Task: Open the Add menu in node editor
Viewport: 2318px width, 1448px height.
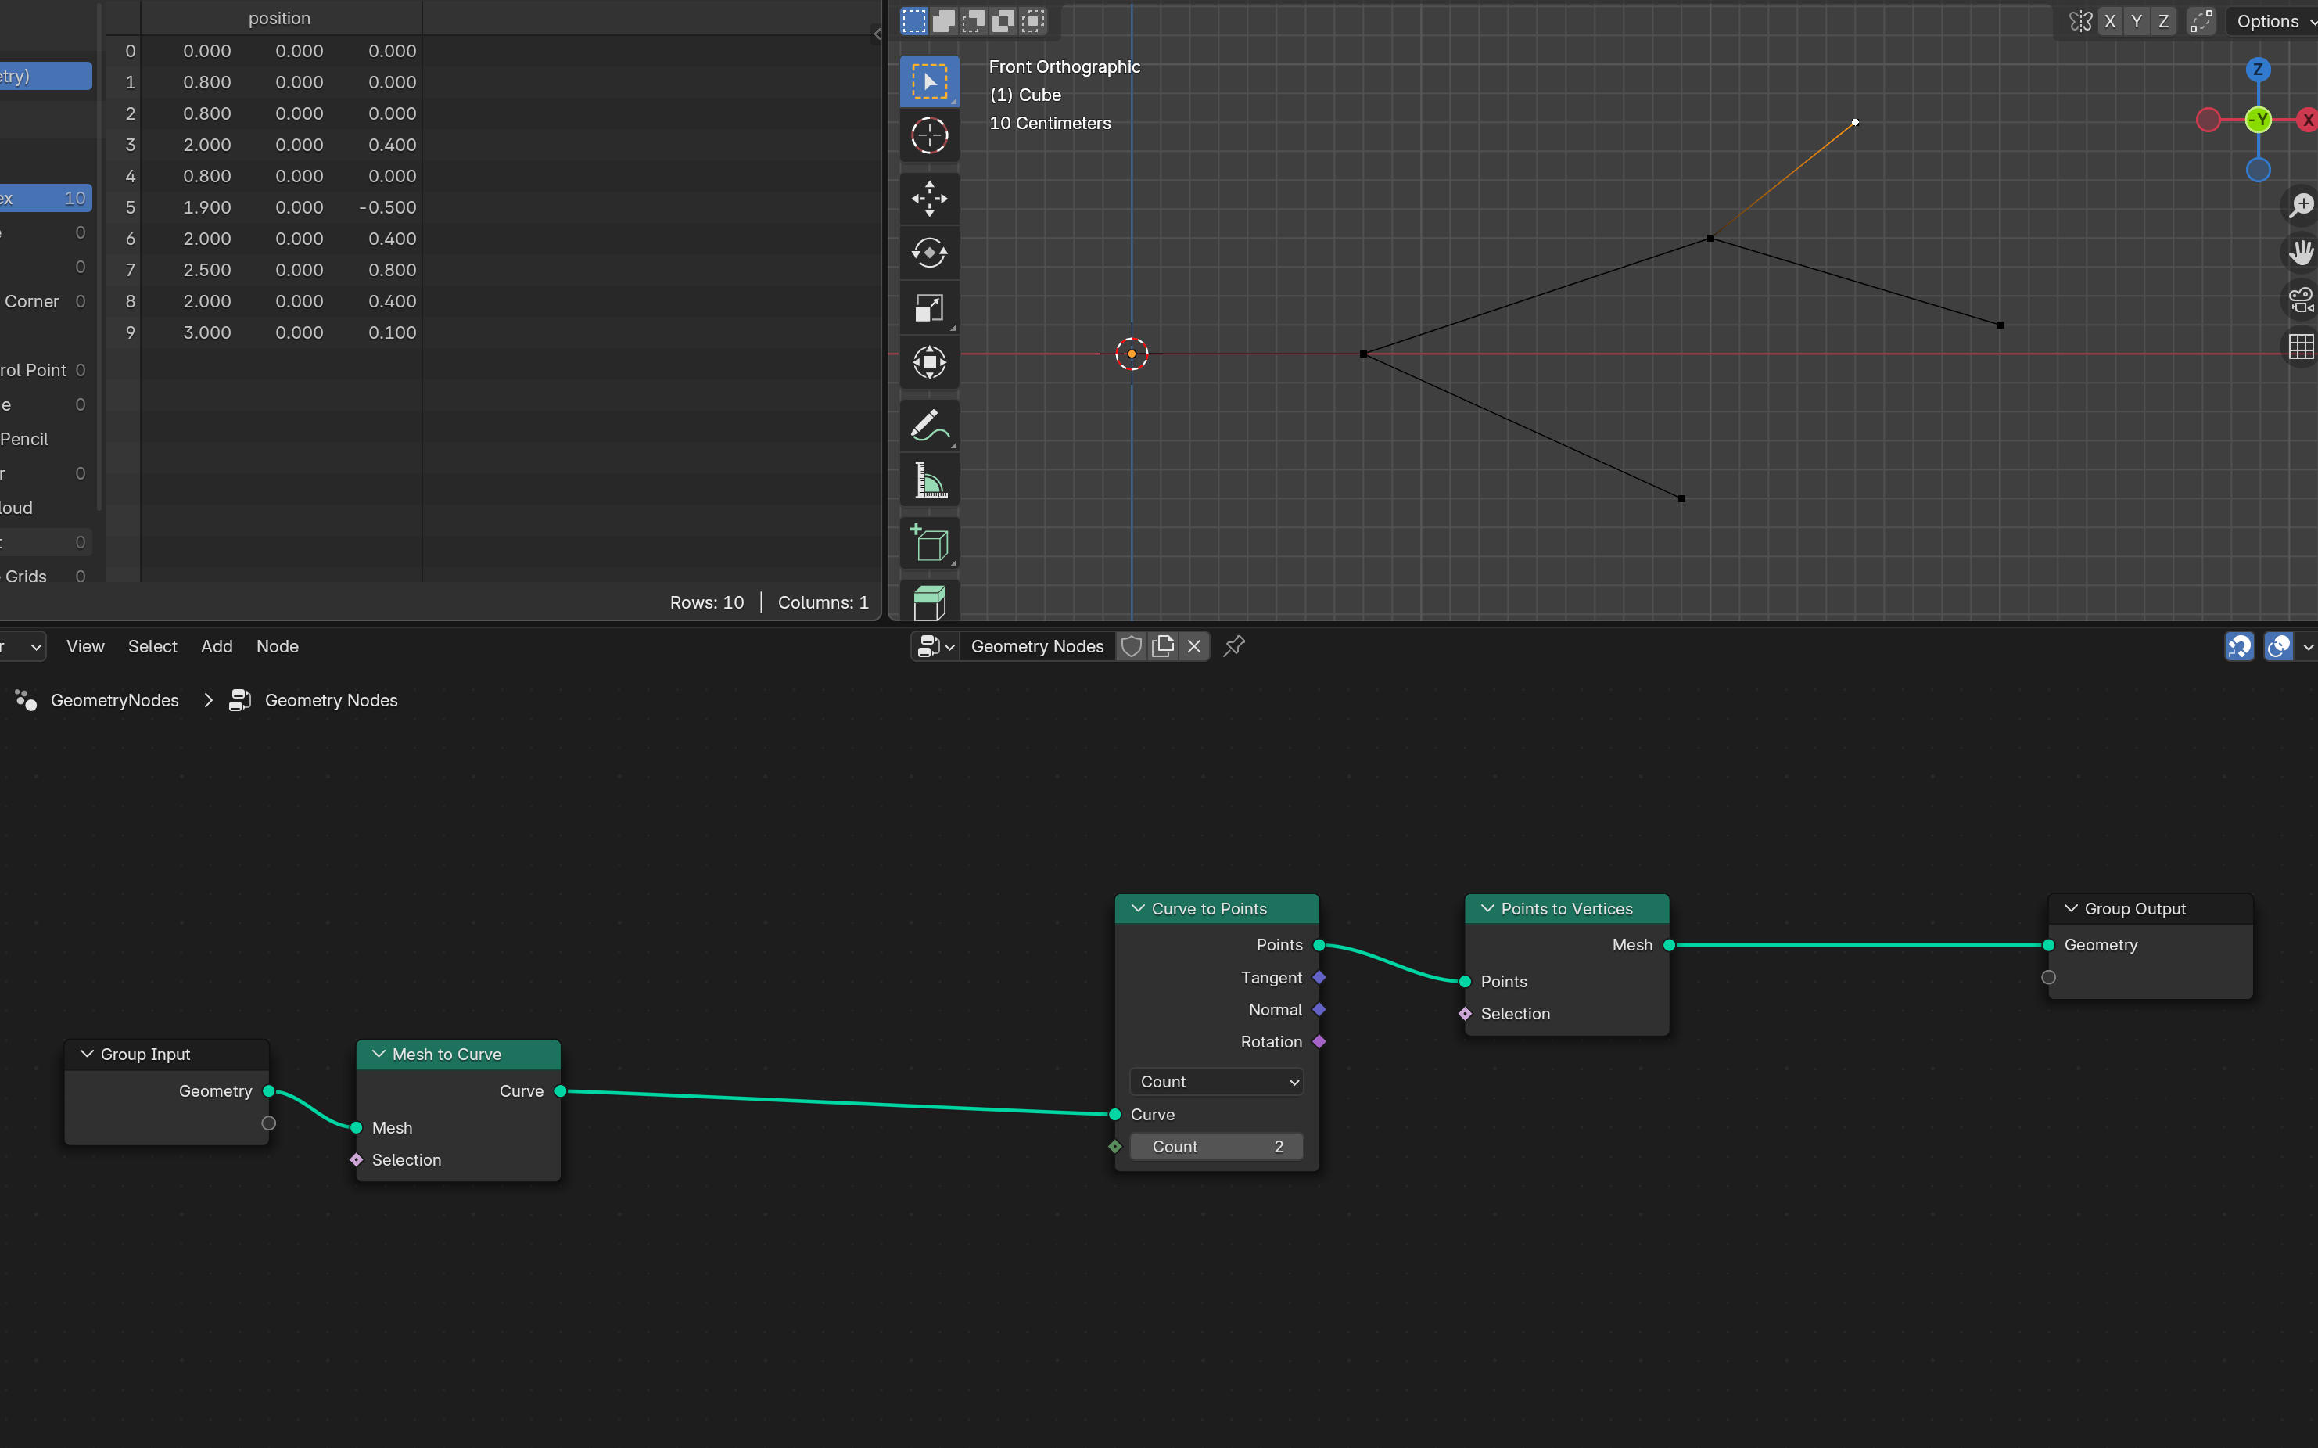Action: (217, 646)
